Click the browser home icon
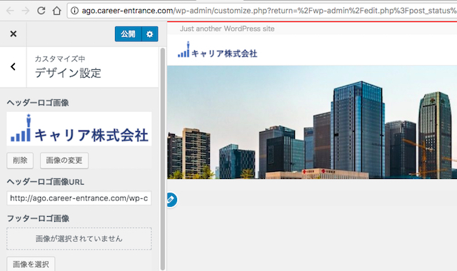 [x=56, y=11]
